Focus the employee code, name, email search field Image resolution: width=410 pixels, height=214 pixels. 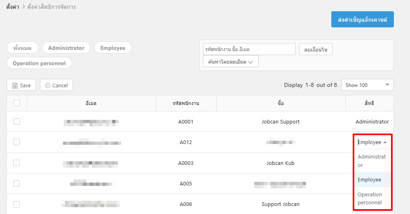249,49
